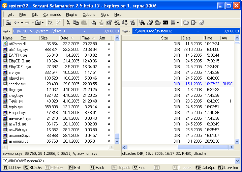
Task: Click right panel horizontal scroll left arrow
Action: click(124, 147)
